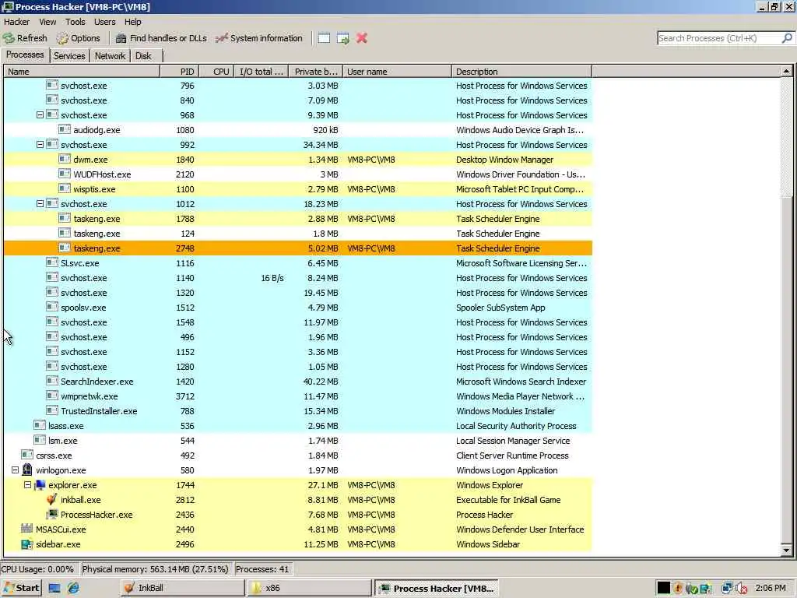Click the red X kill window icon
The image size is (797, 598).
361,38
